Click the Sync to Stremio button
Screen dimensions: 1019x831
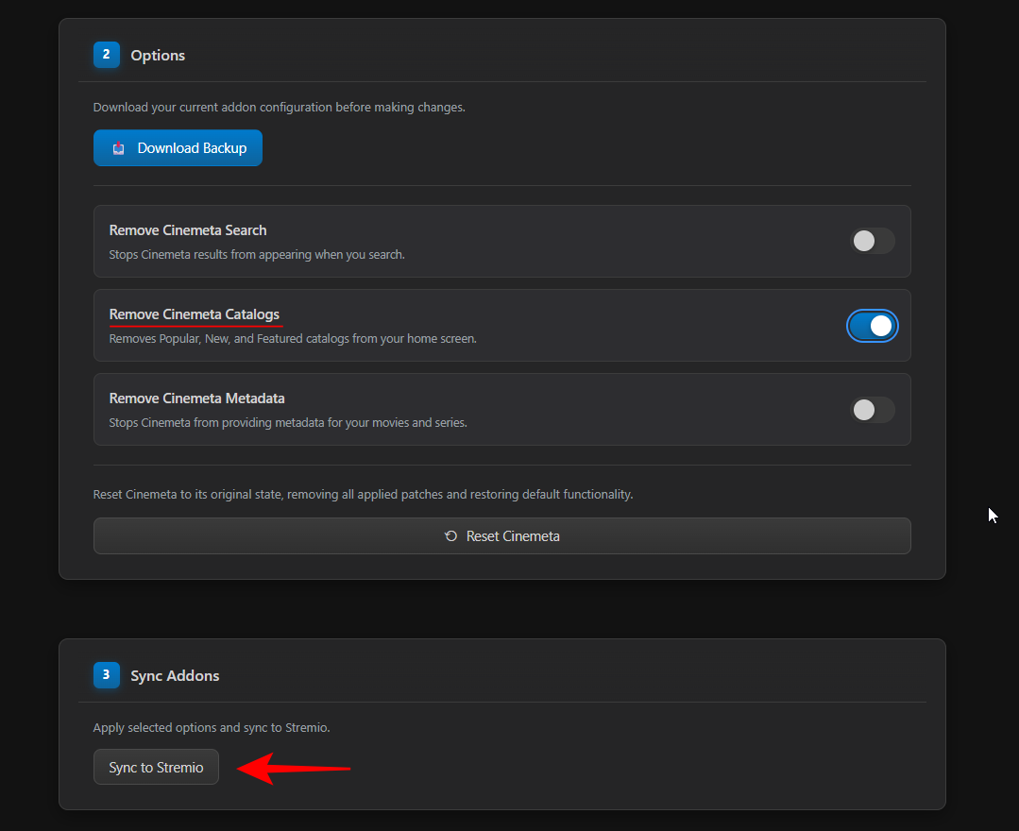156,767
